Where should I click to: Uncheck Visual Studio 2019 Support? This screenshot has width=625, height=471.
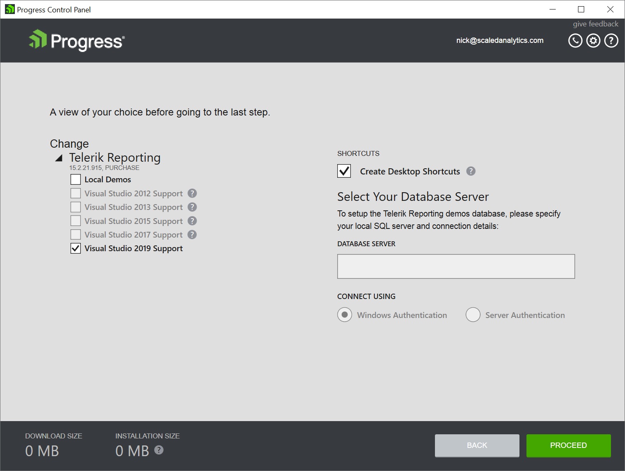click(75, 248)
